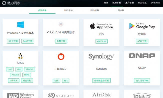Screen dimensions: 163x98
Task: Download Linux MIPSLE build
Action: [x=14, y=80]
